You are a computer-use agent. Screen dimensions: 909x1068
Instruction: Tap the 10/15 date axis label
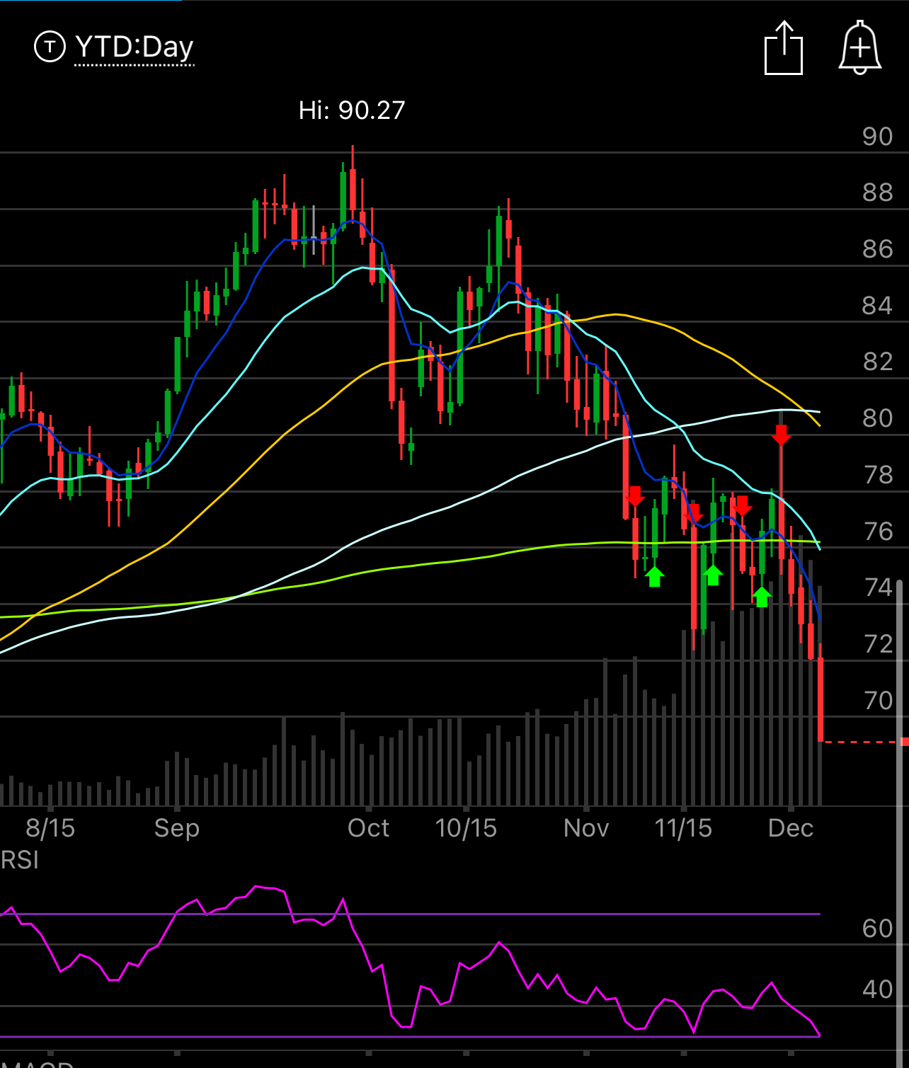466,827
